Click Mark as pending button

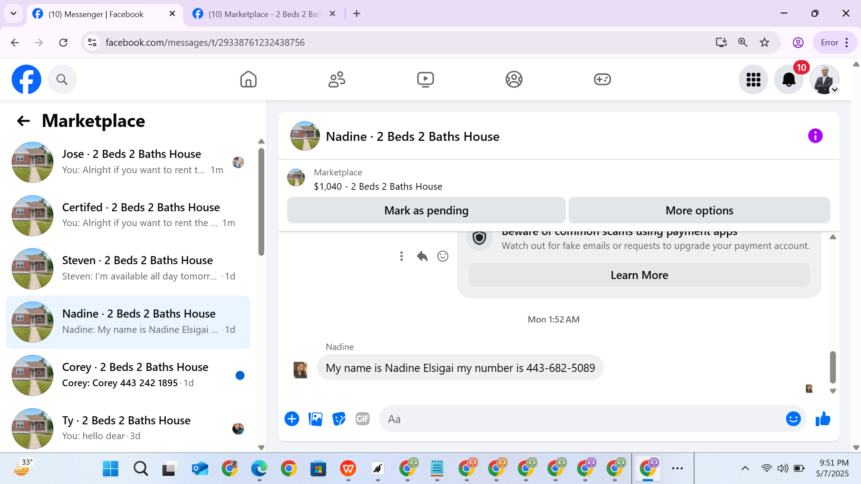pyautogui.click(x=426, y=210)
